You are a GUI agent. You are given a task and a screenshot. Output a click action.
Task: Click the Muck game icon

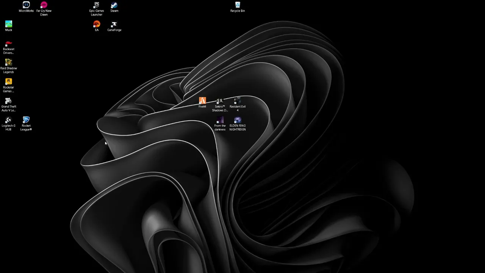[9, 26]
